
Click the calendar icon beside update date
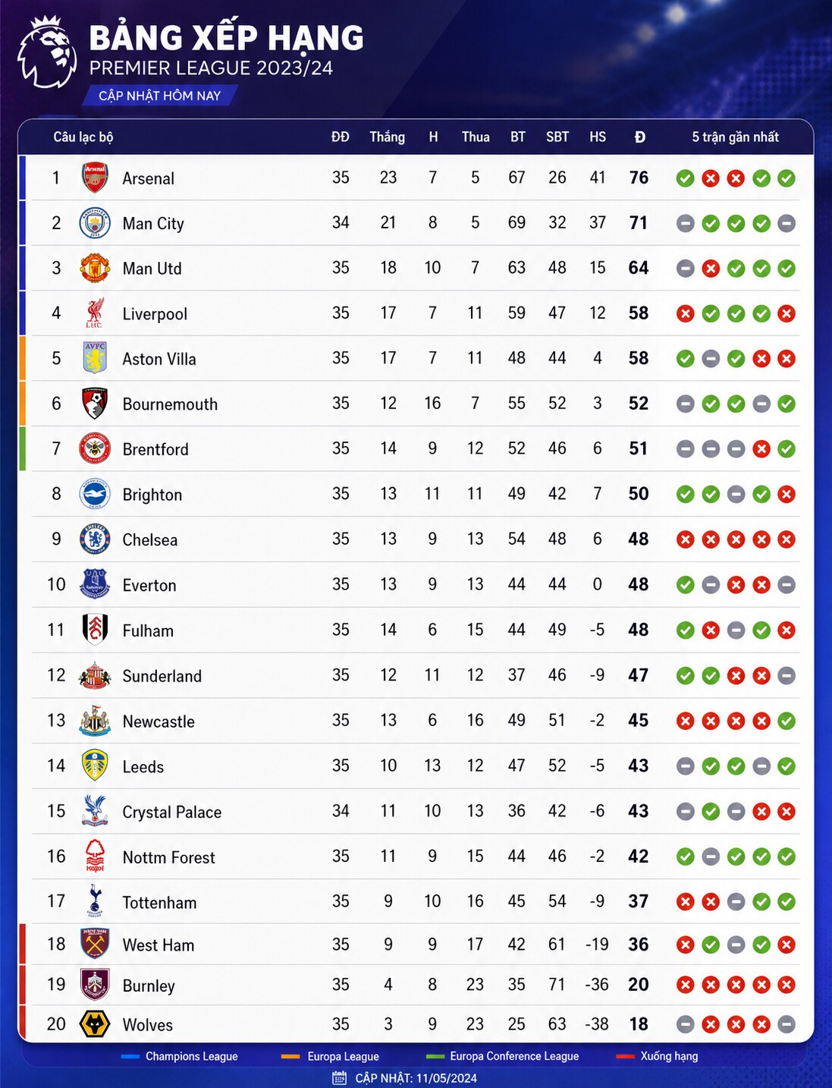click(x=340, y=1077)
